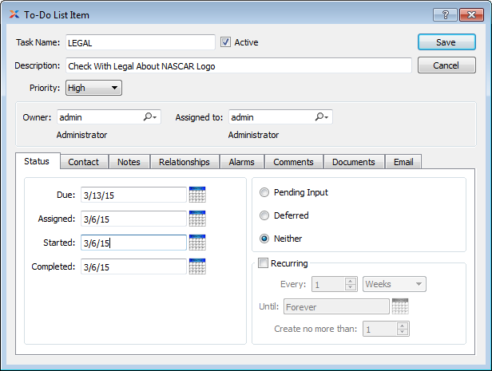Click the Administrator text under Assigned to

click(x=253, y=135)
